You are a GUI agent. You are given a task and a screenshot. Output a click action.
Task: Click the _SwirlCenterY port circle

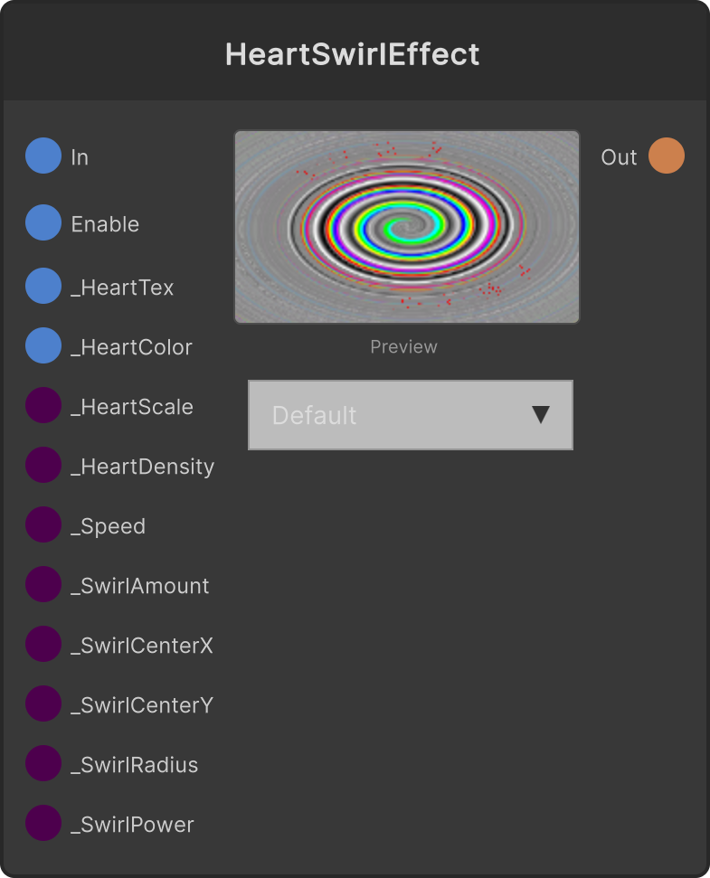(43, 703)
